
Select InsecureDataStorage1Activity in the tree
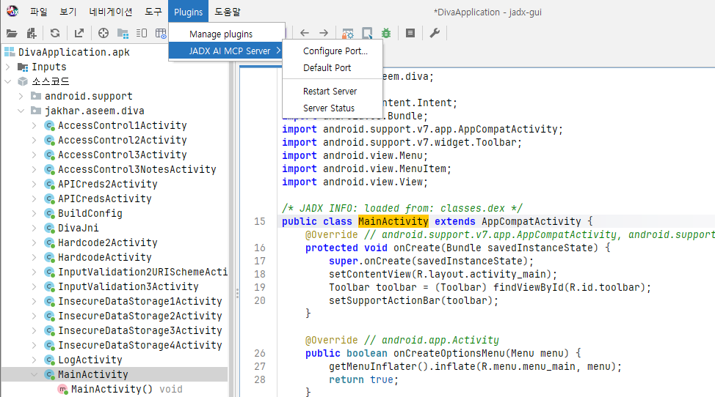click(140, 302)
